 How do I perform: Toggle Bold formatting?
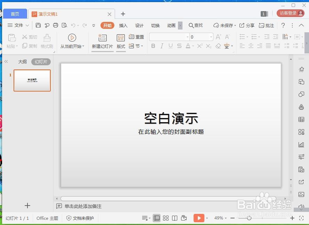tap(153, 46)
